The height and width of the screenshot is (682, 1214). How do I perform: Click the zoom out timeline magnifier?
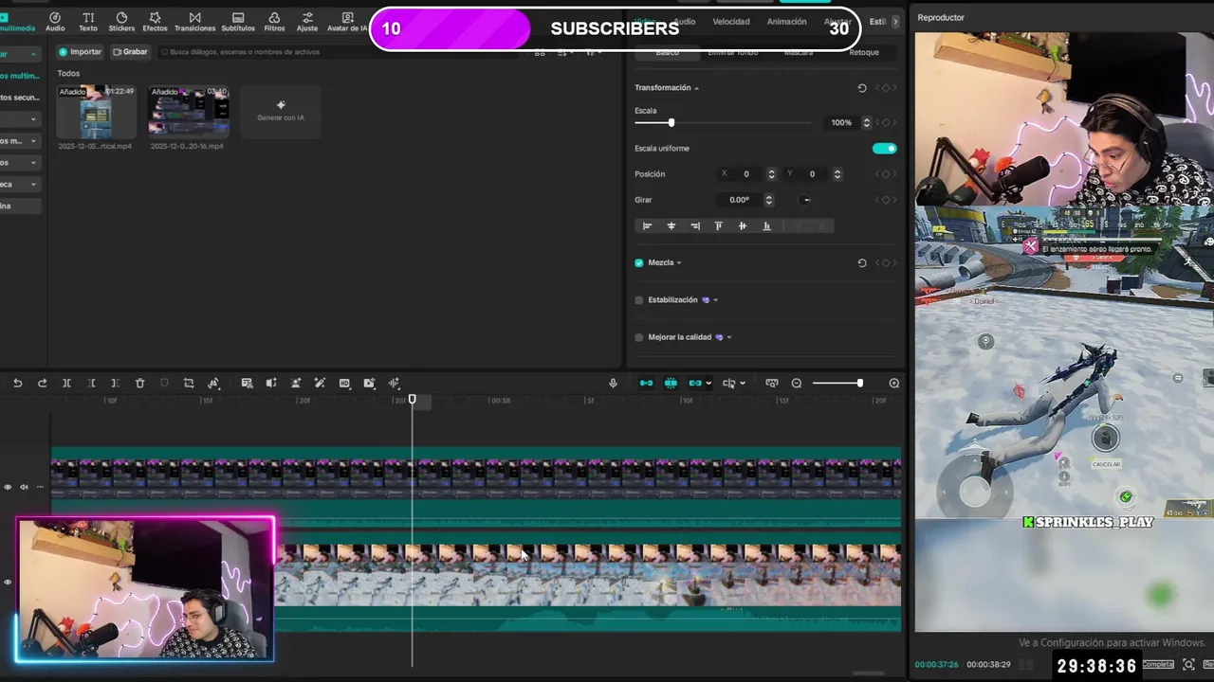(797, 383)
